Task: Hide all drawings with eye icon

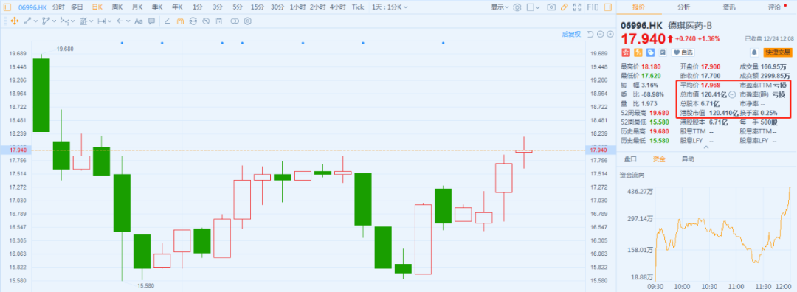Action: (206, 21)
